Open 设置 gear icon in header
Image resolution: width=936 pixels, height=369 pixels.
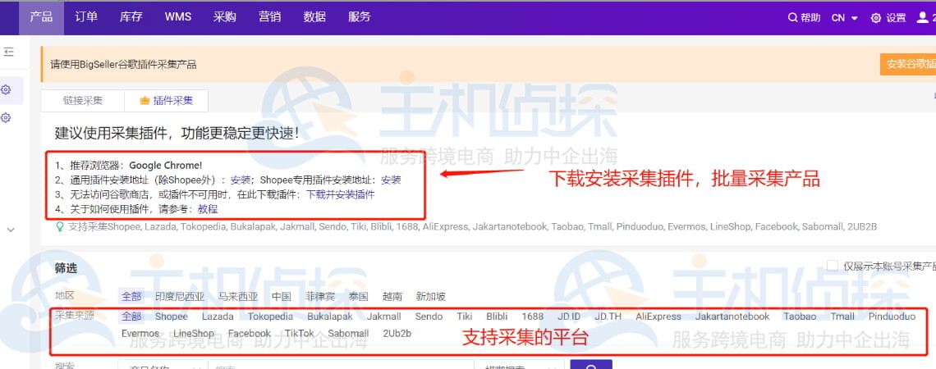(876, 18)
